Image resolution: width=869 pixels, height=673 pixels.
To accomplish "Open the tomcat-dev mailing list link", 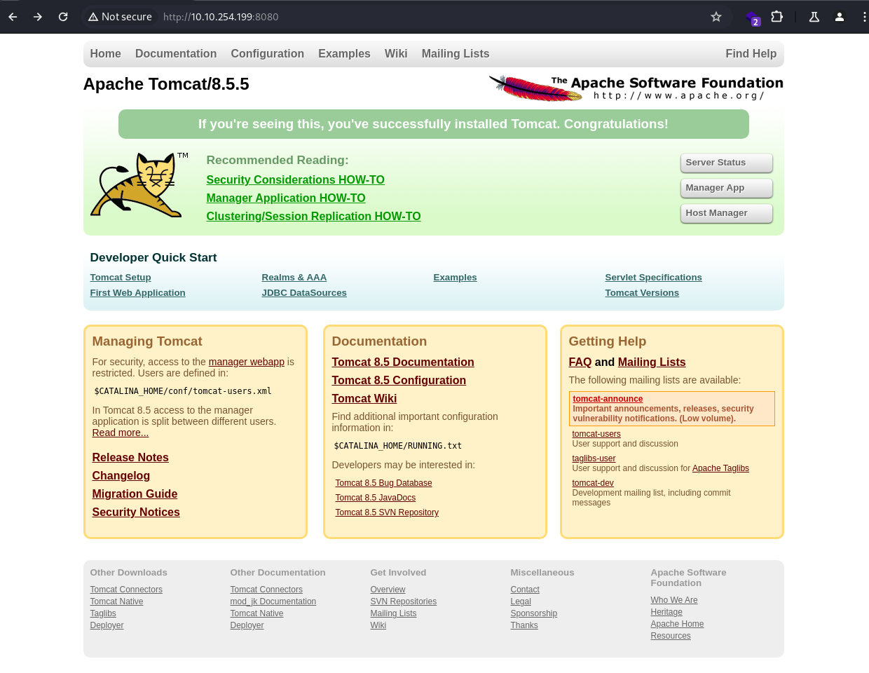I will pos(593,483).
